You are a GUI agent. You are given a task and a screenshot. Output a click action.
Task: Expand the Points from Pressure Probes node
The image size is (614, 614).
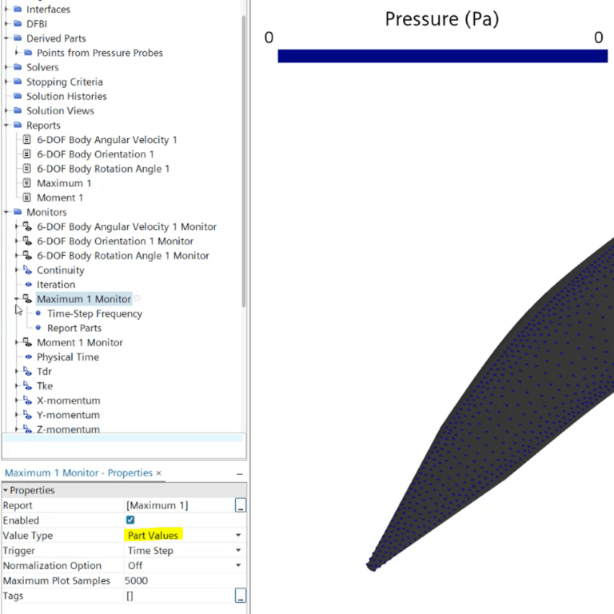click(x=17, y=53)
